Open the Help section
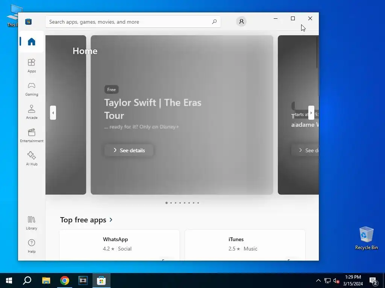 [x=32, y=246]
